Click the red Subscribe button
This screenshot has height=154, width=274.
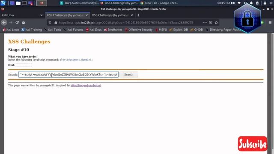(x=253, y=144)
